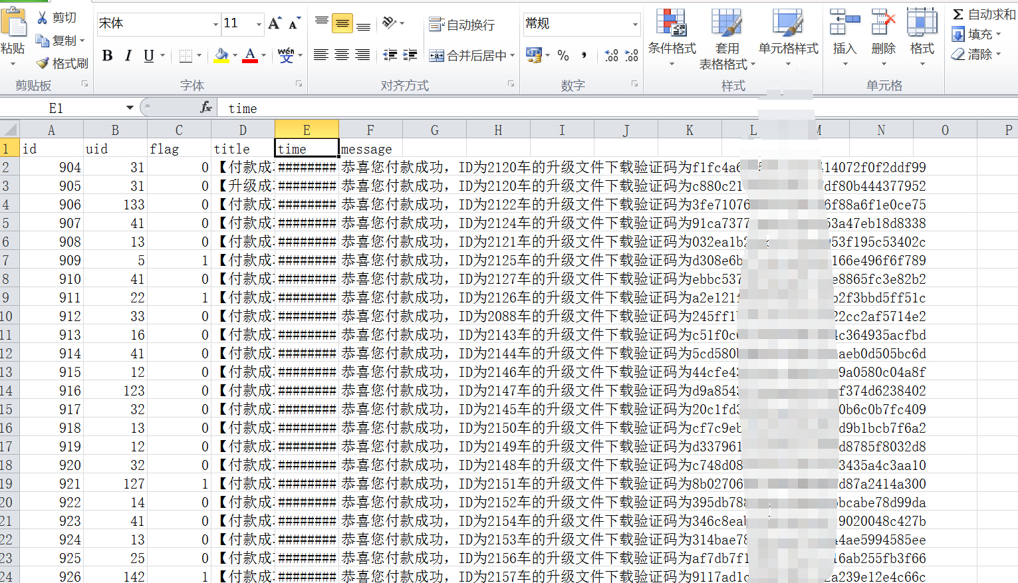Image resolution: width=1018 pixels, height=583 pixels.
Task: Apply red font color A
Action: (x=250, y=56)
